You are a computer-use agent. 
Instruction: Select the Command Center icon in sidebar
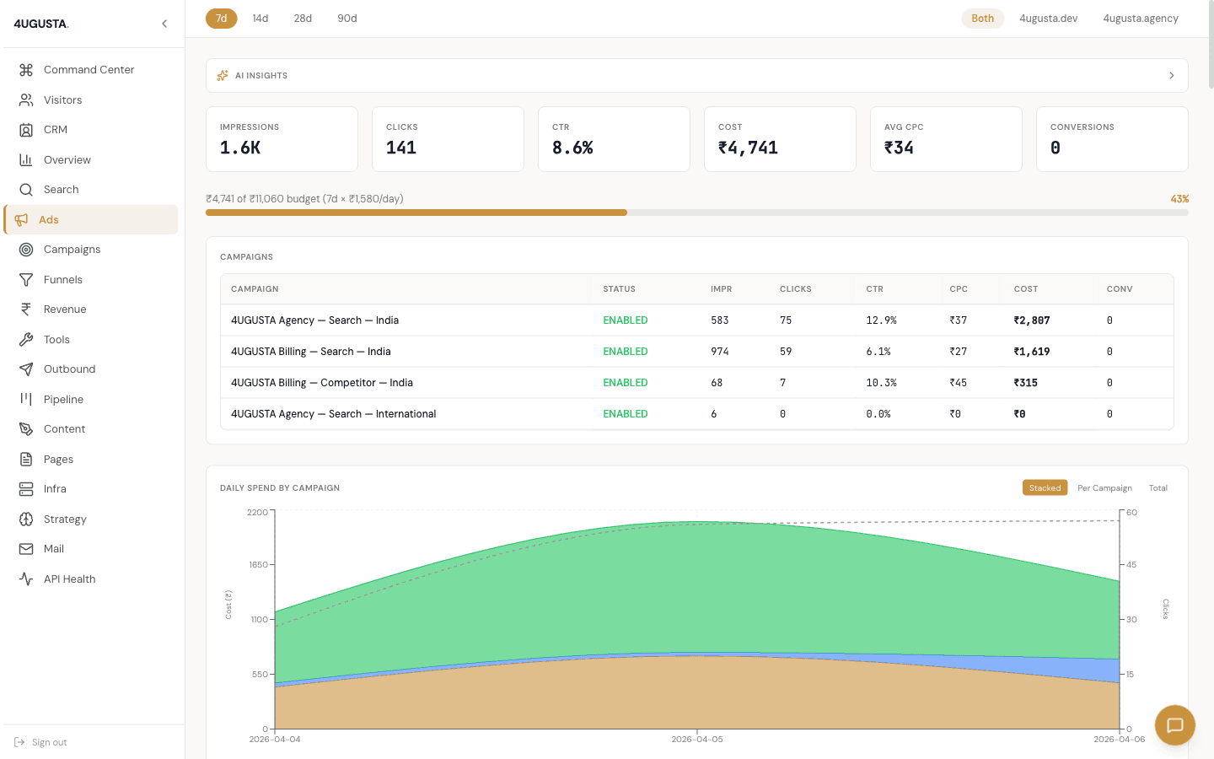(x=24, y=69)
